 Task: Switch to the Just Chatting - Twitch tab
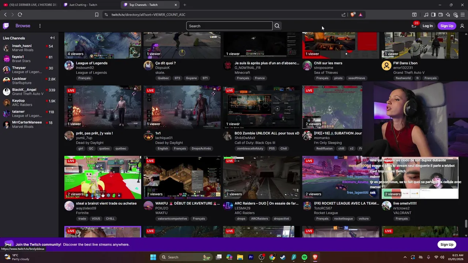tap(90, 5)
